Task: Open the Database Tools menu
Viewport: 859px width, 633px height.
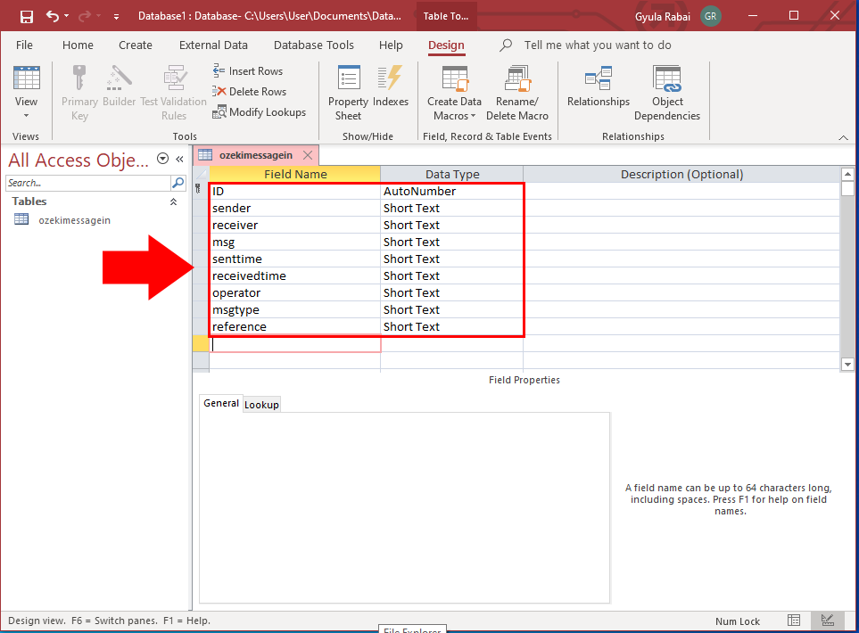Action: [313, 45]
